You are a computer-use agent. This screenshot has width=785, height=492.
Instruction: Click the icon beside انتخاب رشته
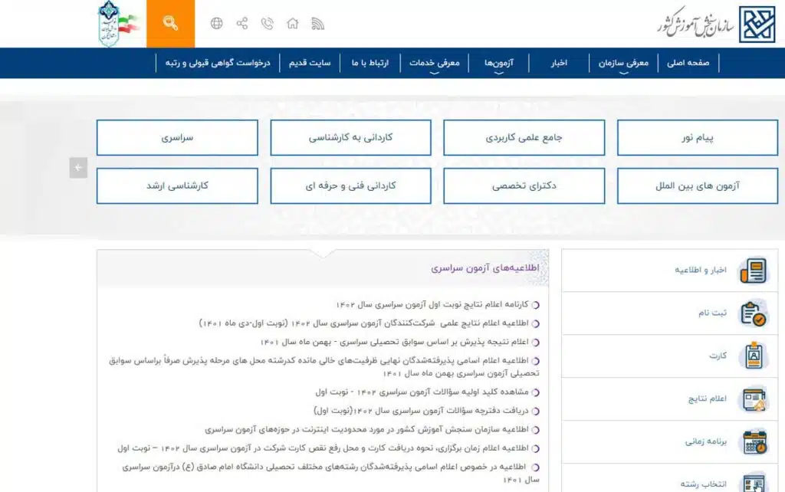tap(754, 483)
